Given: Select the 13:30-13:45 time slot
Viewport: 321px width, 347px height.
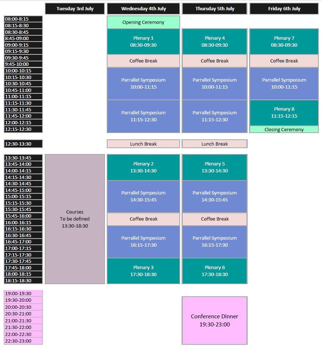Looking at the screenshot, I should coord(23,158).
